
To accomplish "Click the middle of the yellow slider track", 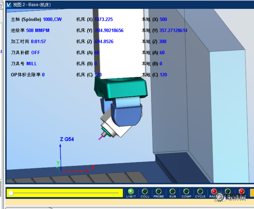I will click(65, 193).
